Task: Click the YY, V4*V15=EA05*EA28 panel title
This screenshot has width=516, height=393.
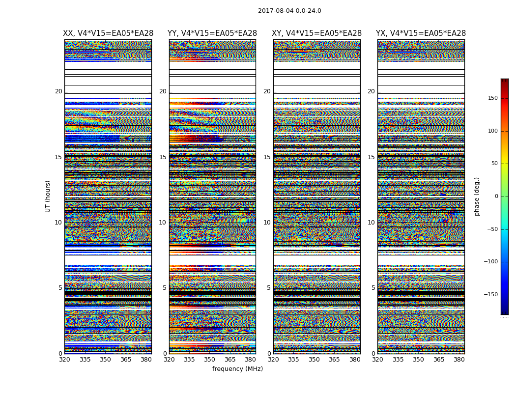Action: (x=212, y=33)
